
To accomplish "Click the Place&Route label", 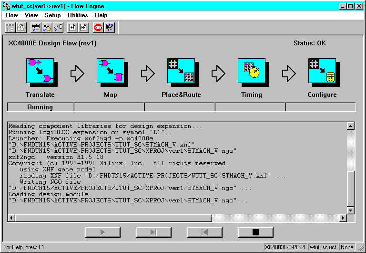I will [x=181, y=95].
